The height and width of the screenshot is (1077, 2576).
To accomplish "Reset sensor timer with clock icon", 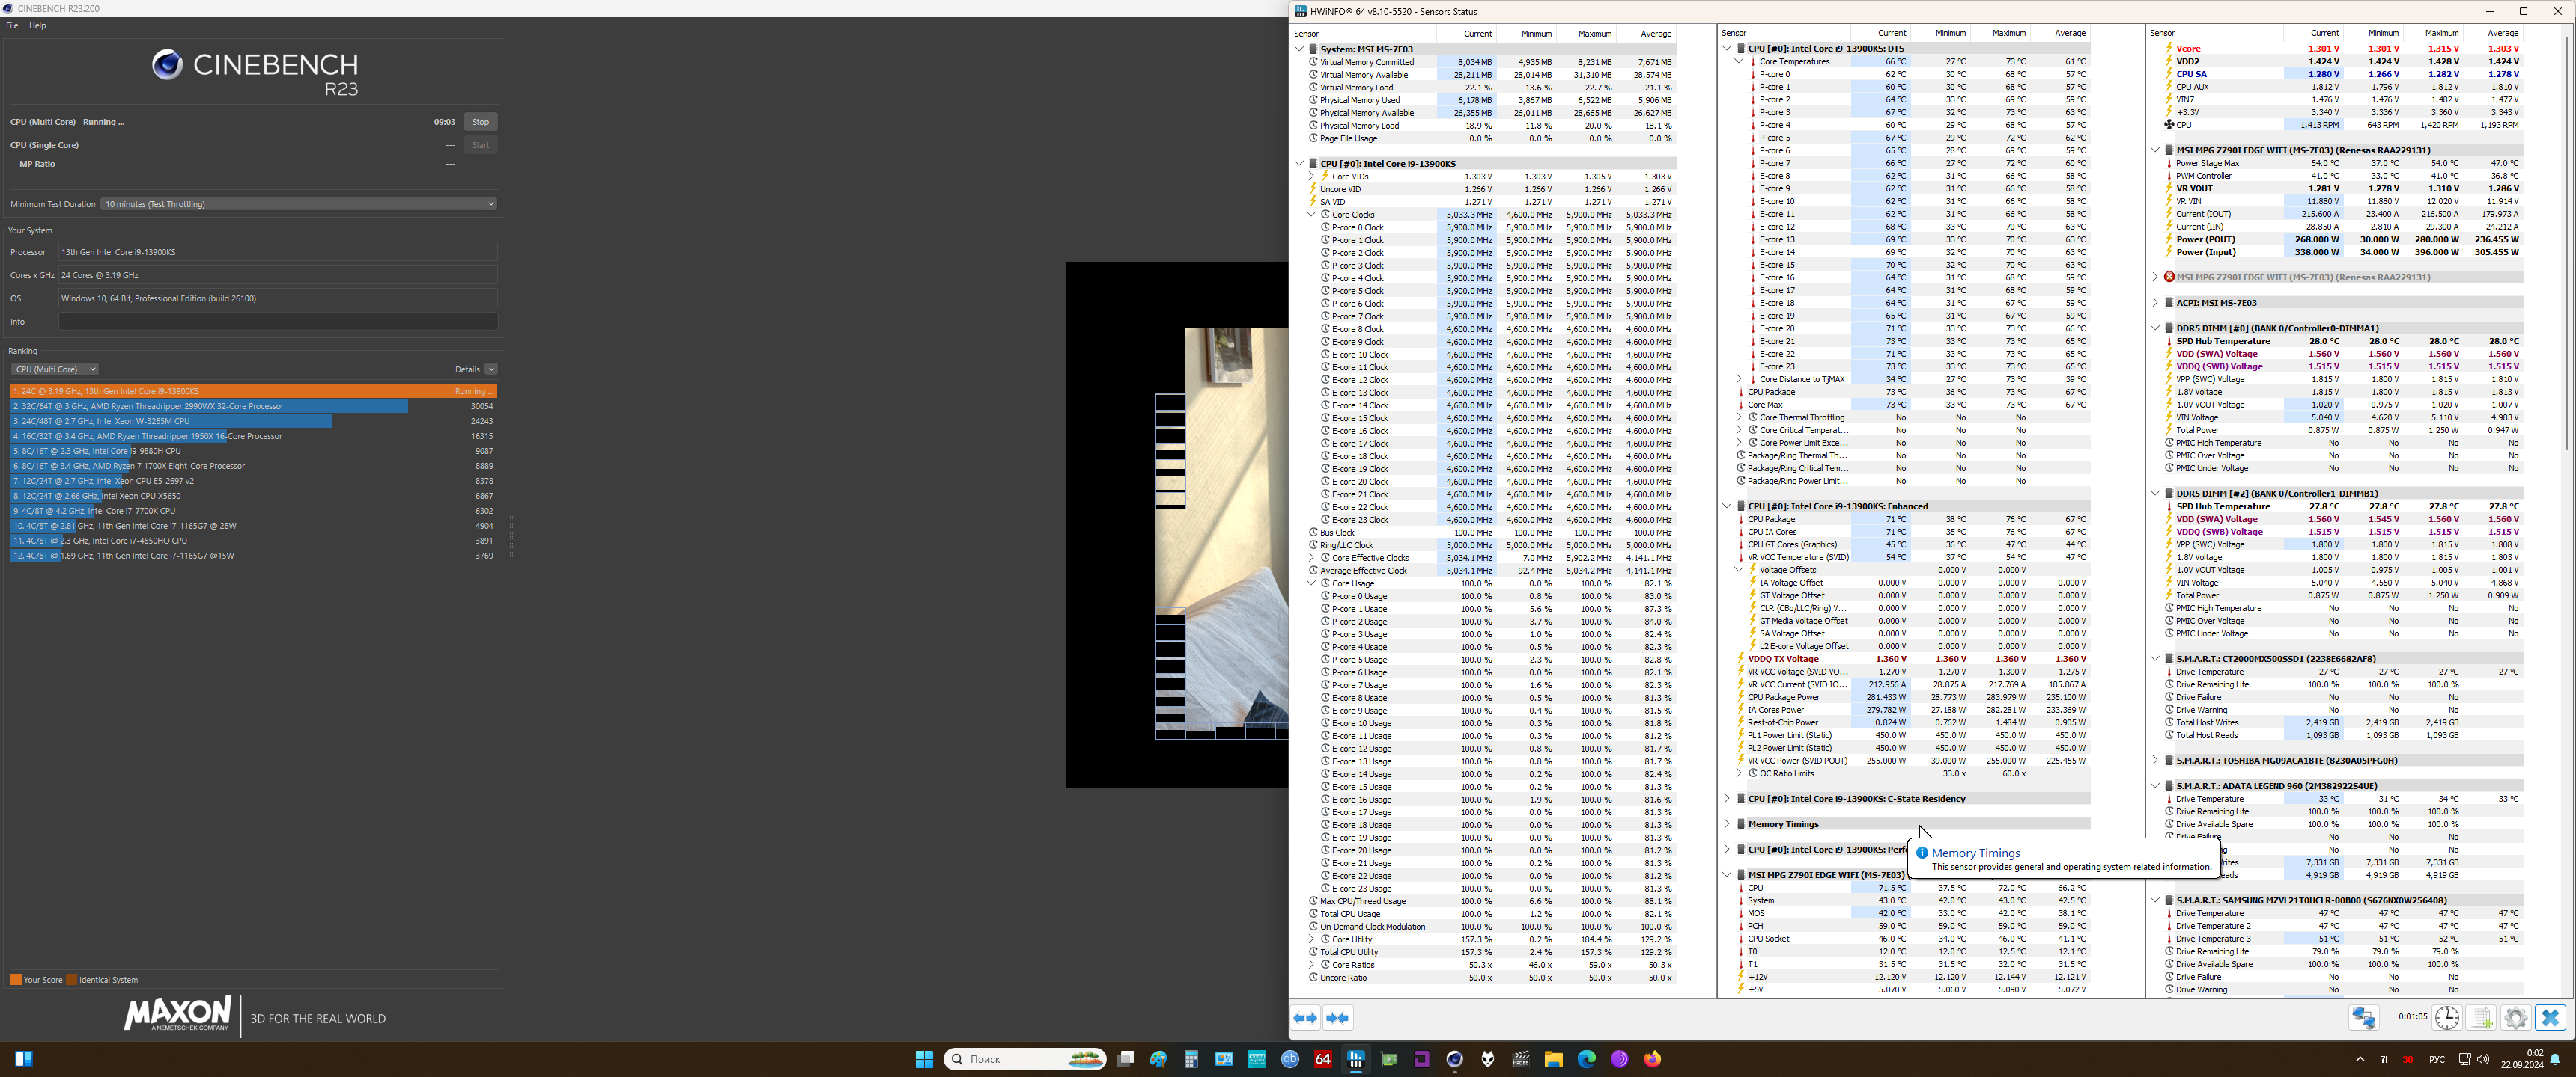I will click(2446, 1017).
